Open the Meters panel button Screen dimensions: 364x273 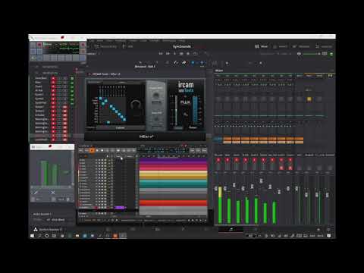coord(280,46)
